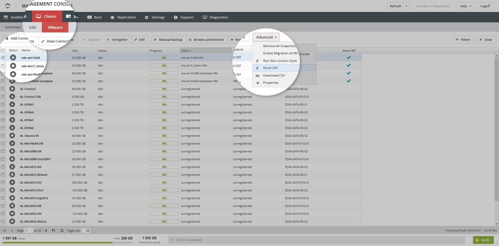Choose Remove All Snapshots from Advanced menu
This screenshot has width=499, height=246.
coord(279,46)
